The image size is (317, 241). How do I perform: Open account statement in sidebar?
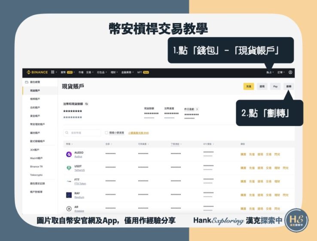pos(36,192)
